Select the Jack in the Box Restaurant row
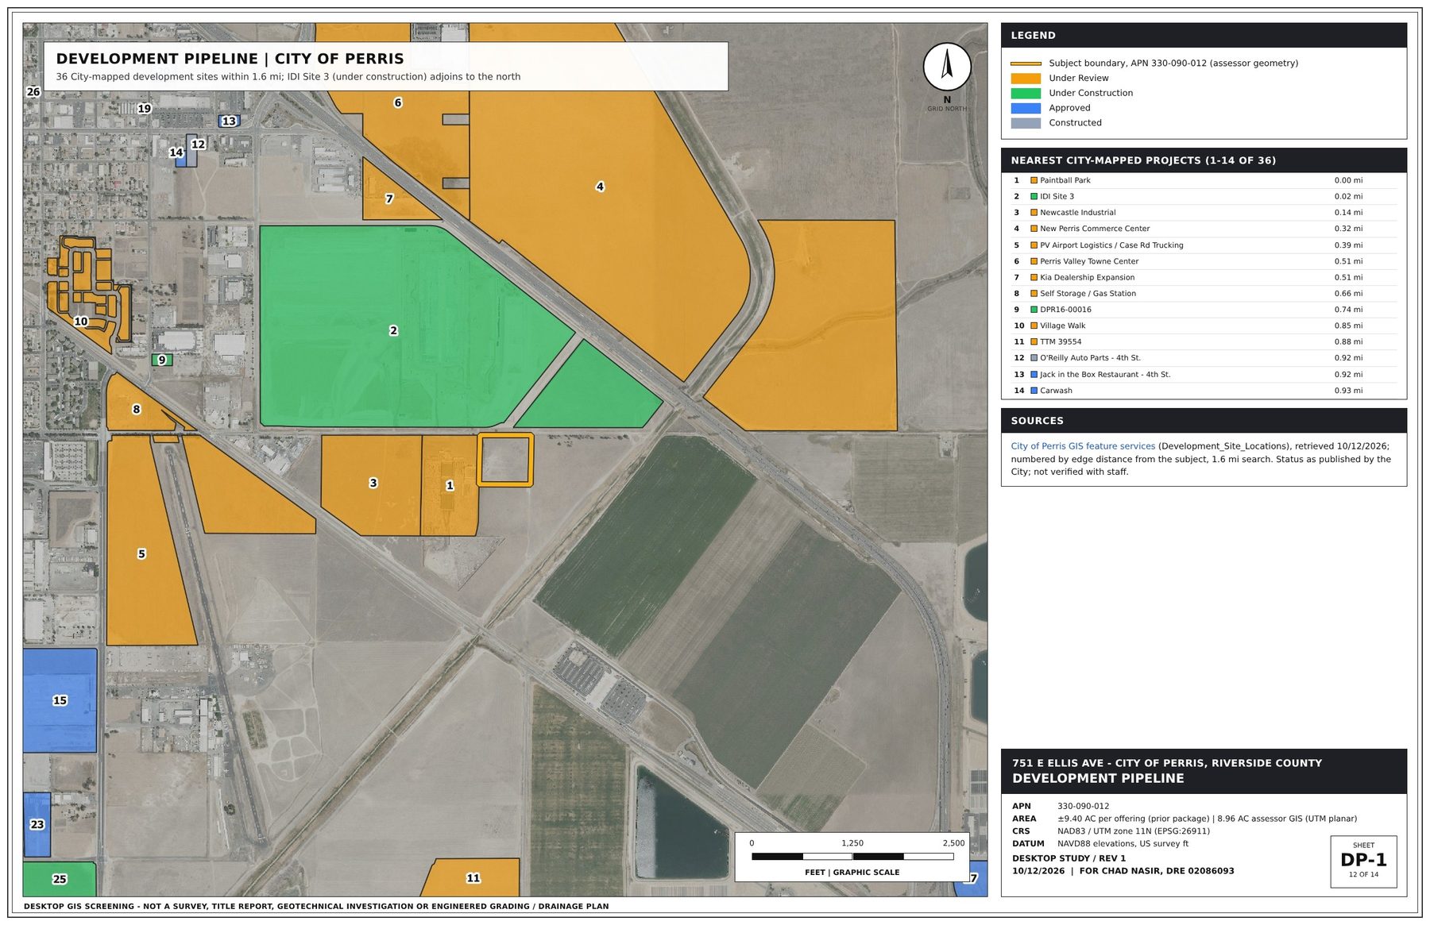The height and width of the screenshot is (925, 1430). pyautogui.click(x=1204, y=374)
